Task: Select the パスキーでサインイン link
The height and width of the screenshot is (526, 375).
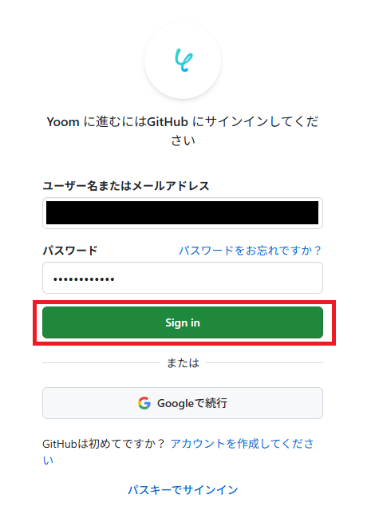Action: point(183,490)
